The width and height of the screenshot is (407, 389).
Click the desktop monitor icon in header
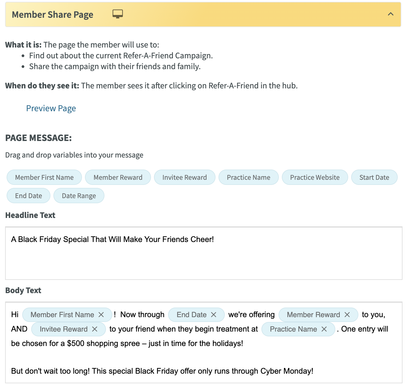pyautogui.click(x=118, y=14)
